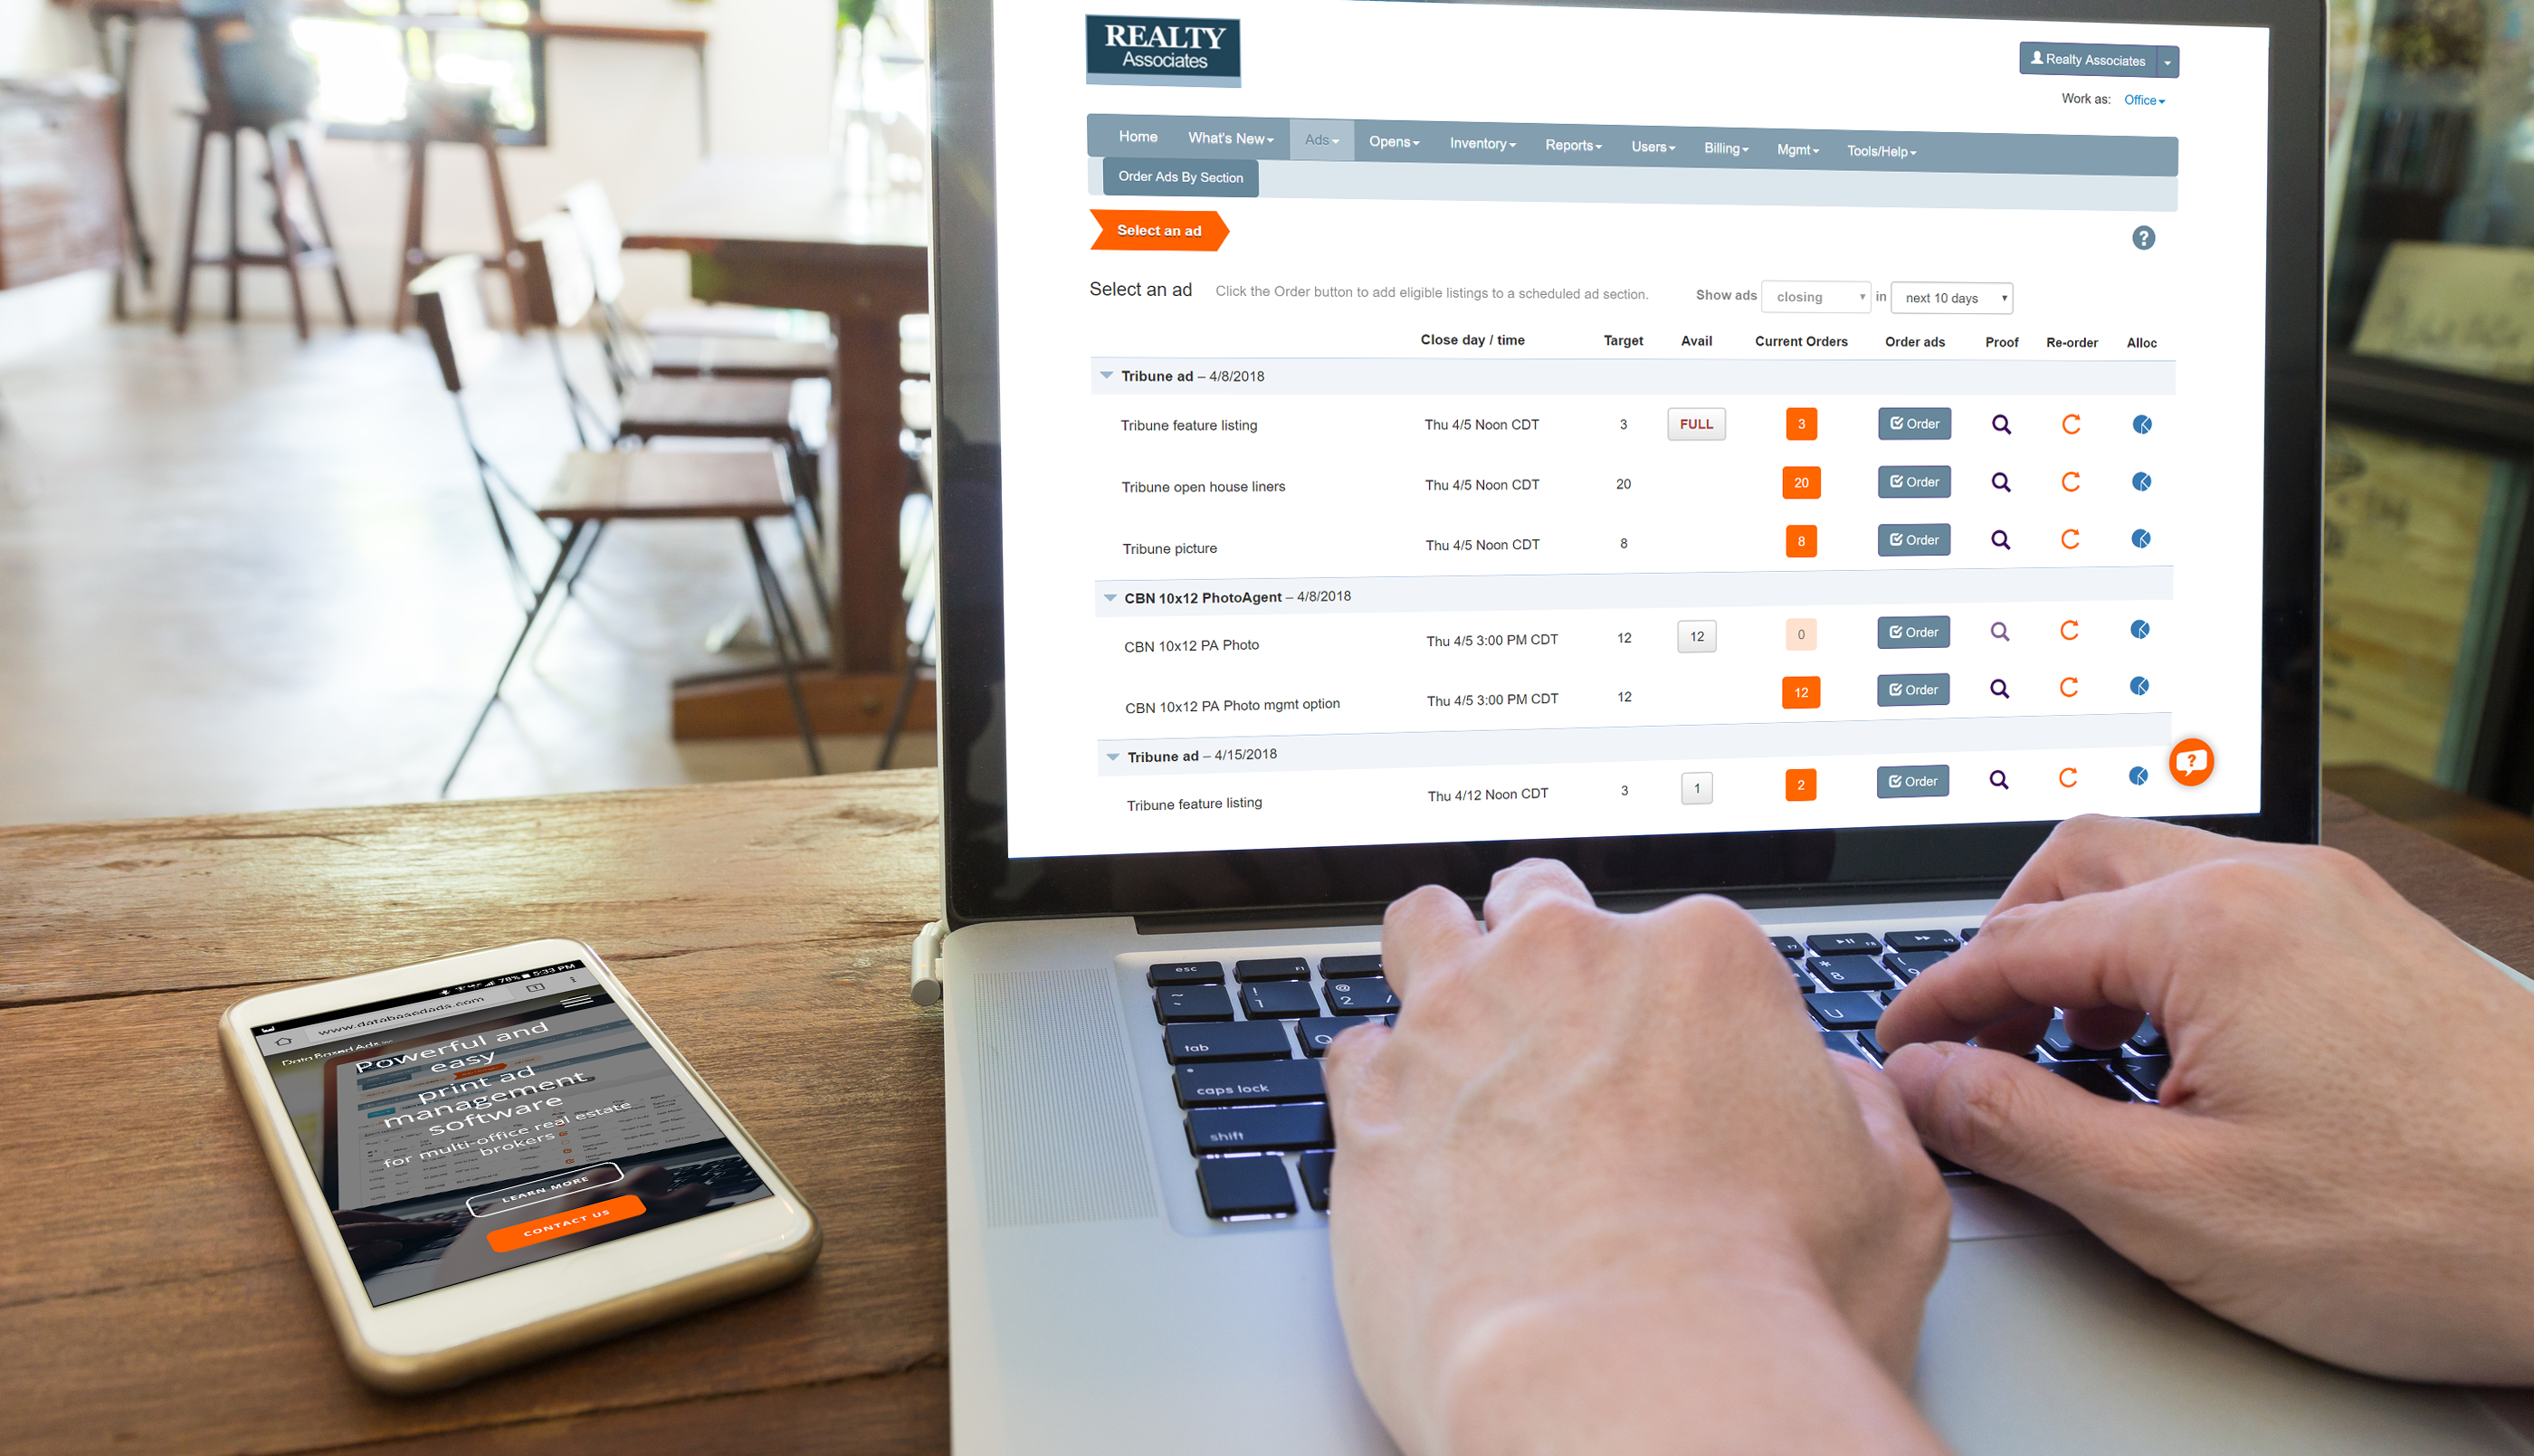Collapse the CBN 10x12 PhotoAgent section expander
Image resolution: width=2534 pixels, height=1456 pixels.
pyautogui.click(x=1109, y=595)
